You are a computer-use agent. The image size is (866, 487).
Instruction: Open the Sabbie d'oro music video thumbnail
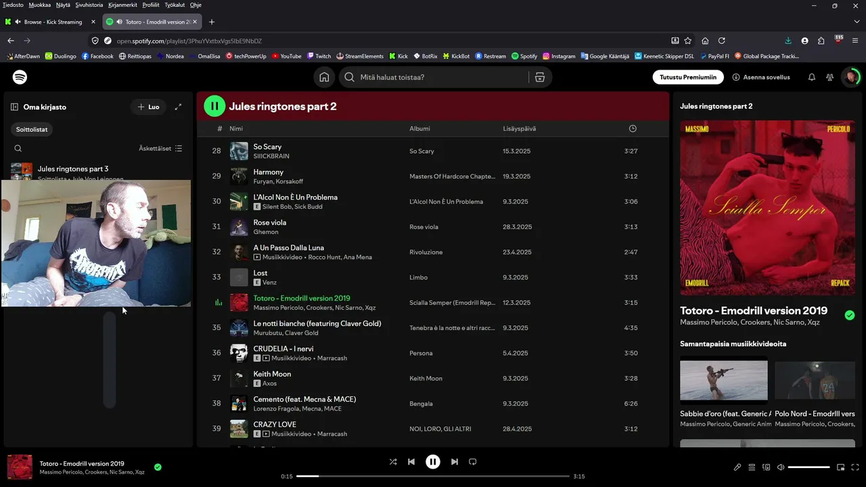click(724, 380)
